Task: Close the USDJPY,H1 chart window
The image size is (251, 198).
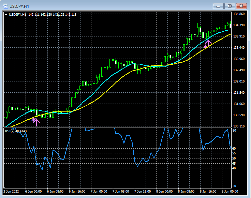Action: point(241,6)
